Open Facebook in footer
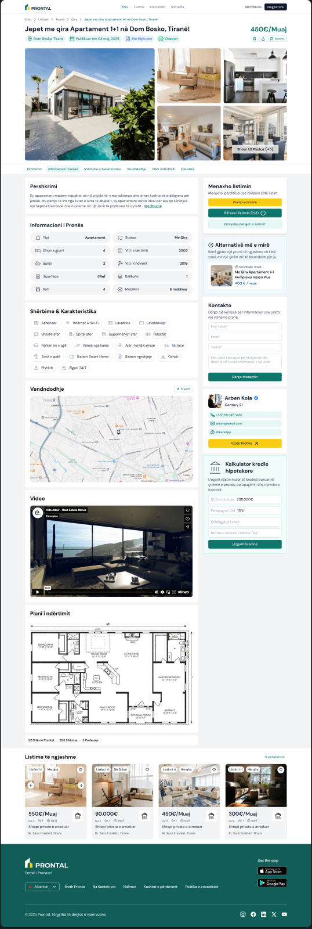This screenshot has height=929, width=312. tap(253, 914)
